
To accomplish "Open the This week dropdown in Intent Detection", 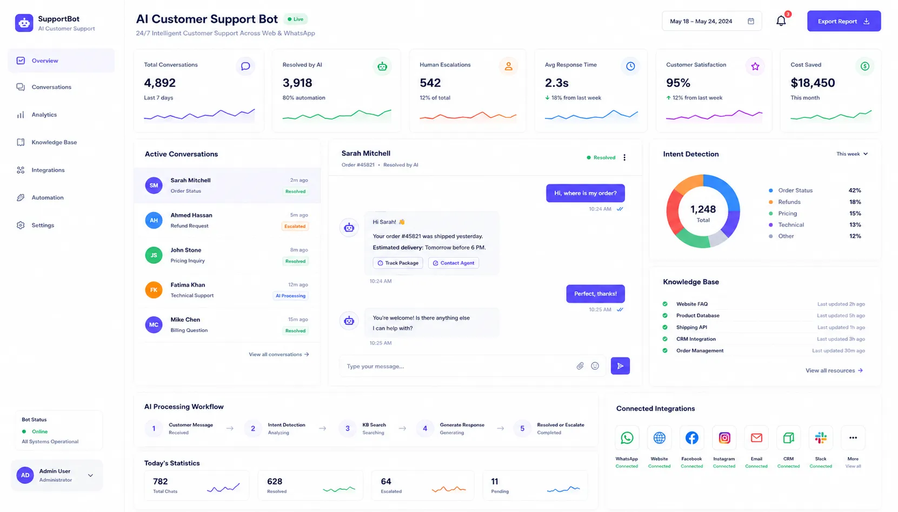I will [852, 154].
